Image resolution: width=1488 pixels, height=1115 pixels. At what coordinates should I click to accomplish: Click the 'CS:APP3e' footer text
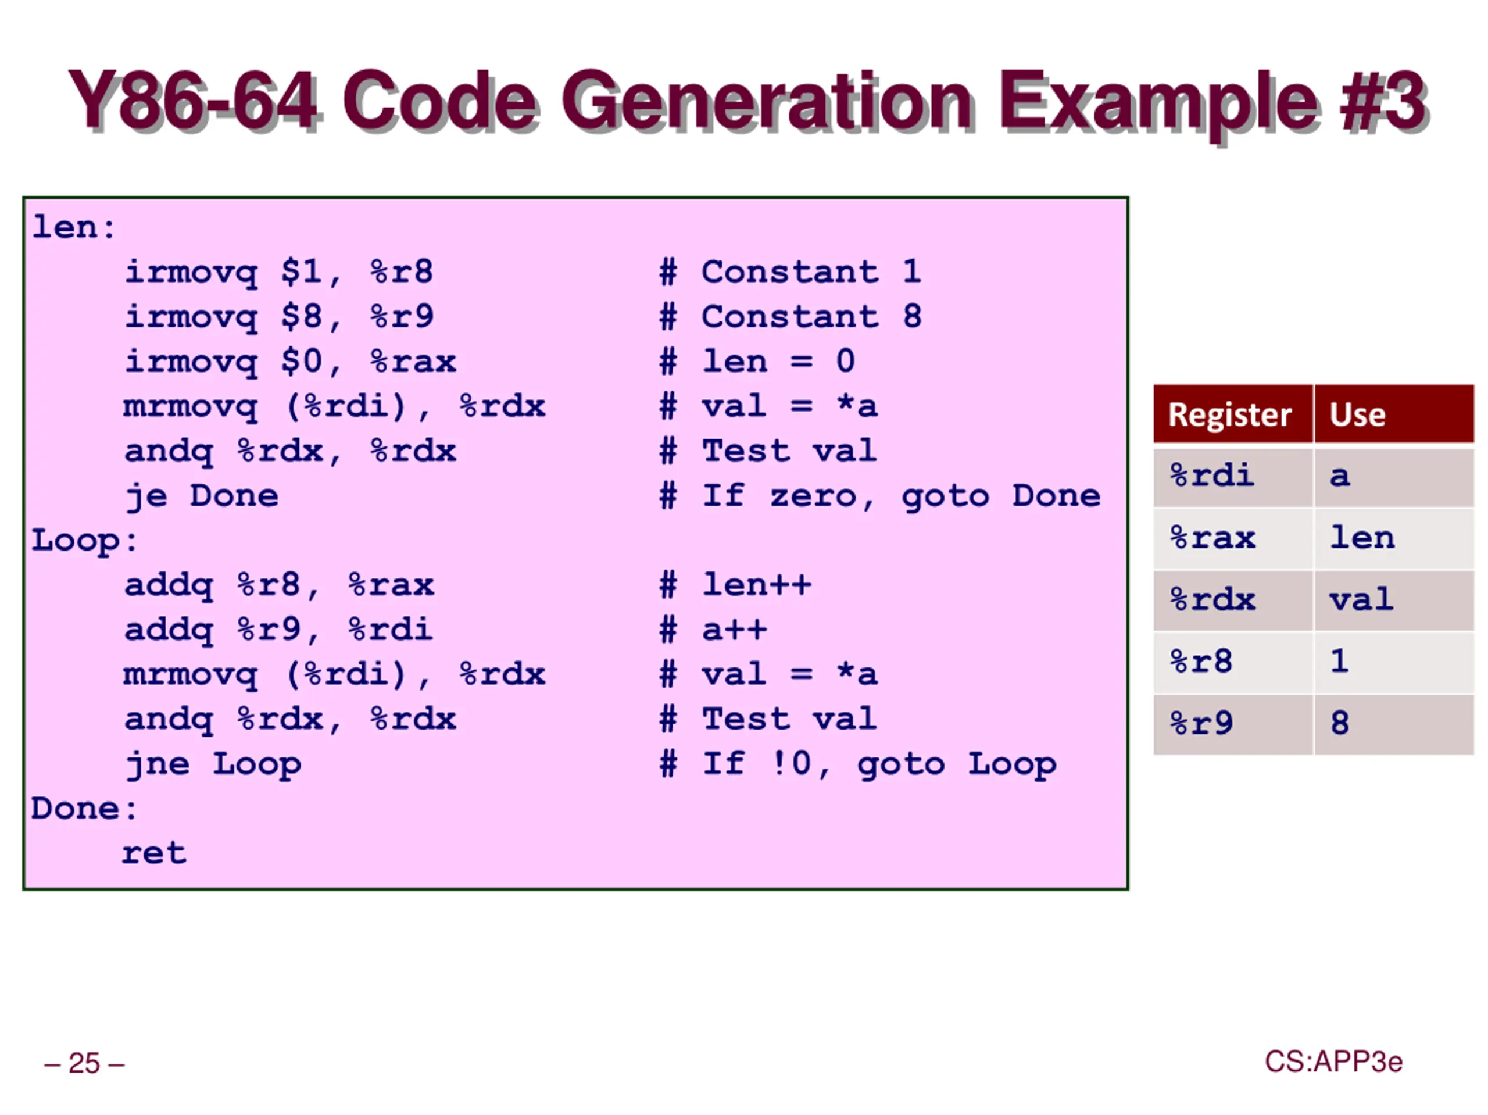click(1333, 1062)
